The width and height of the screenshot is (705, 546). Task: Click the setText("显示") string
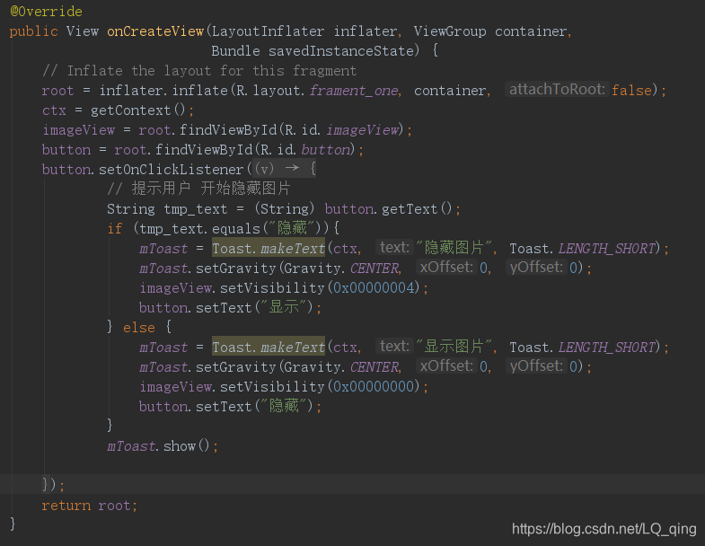284,308
